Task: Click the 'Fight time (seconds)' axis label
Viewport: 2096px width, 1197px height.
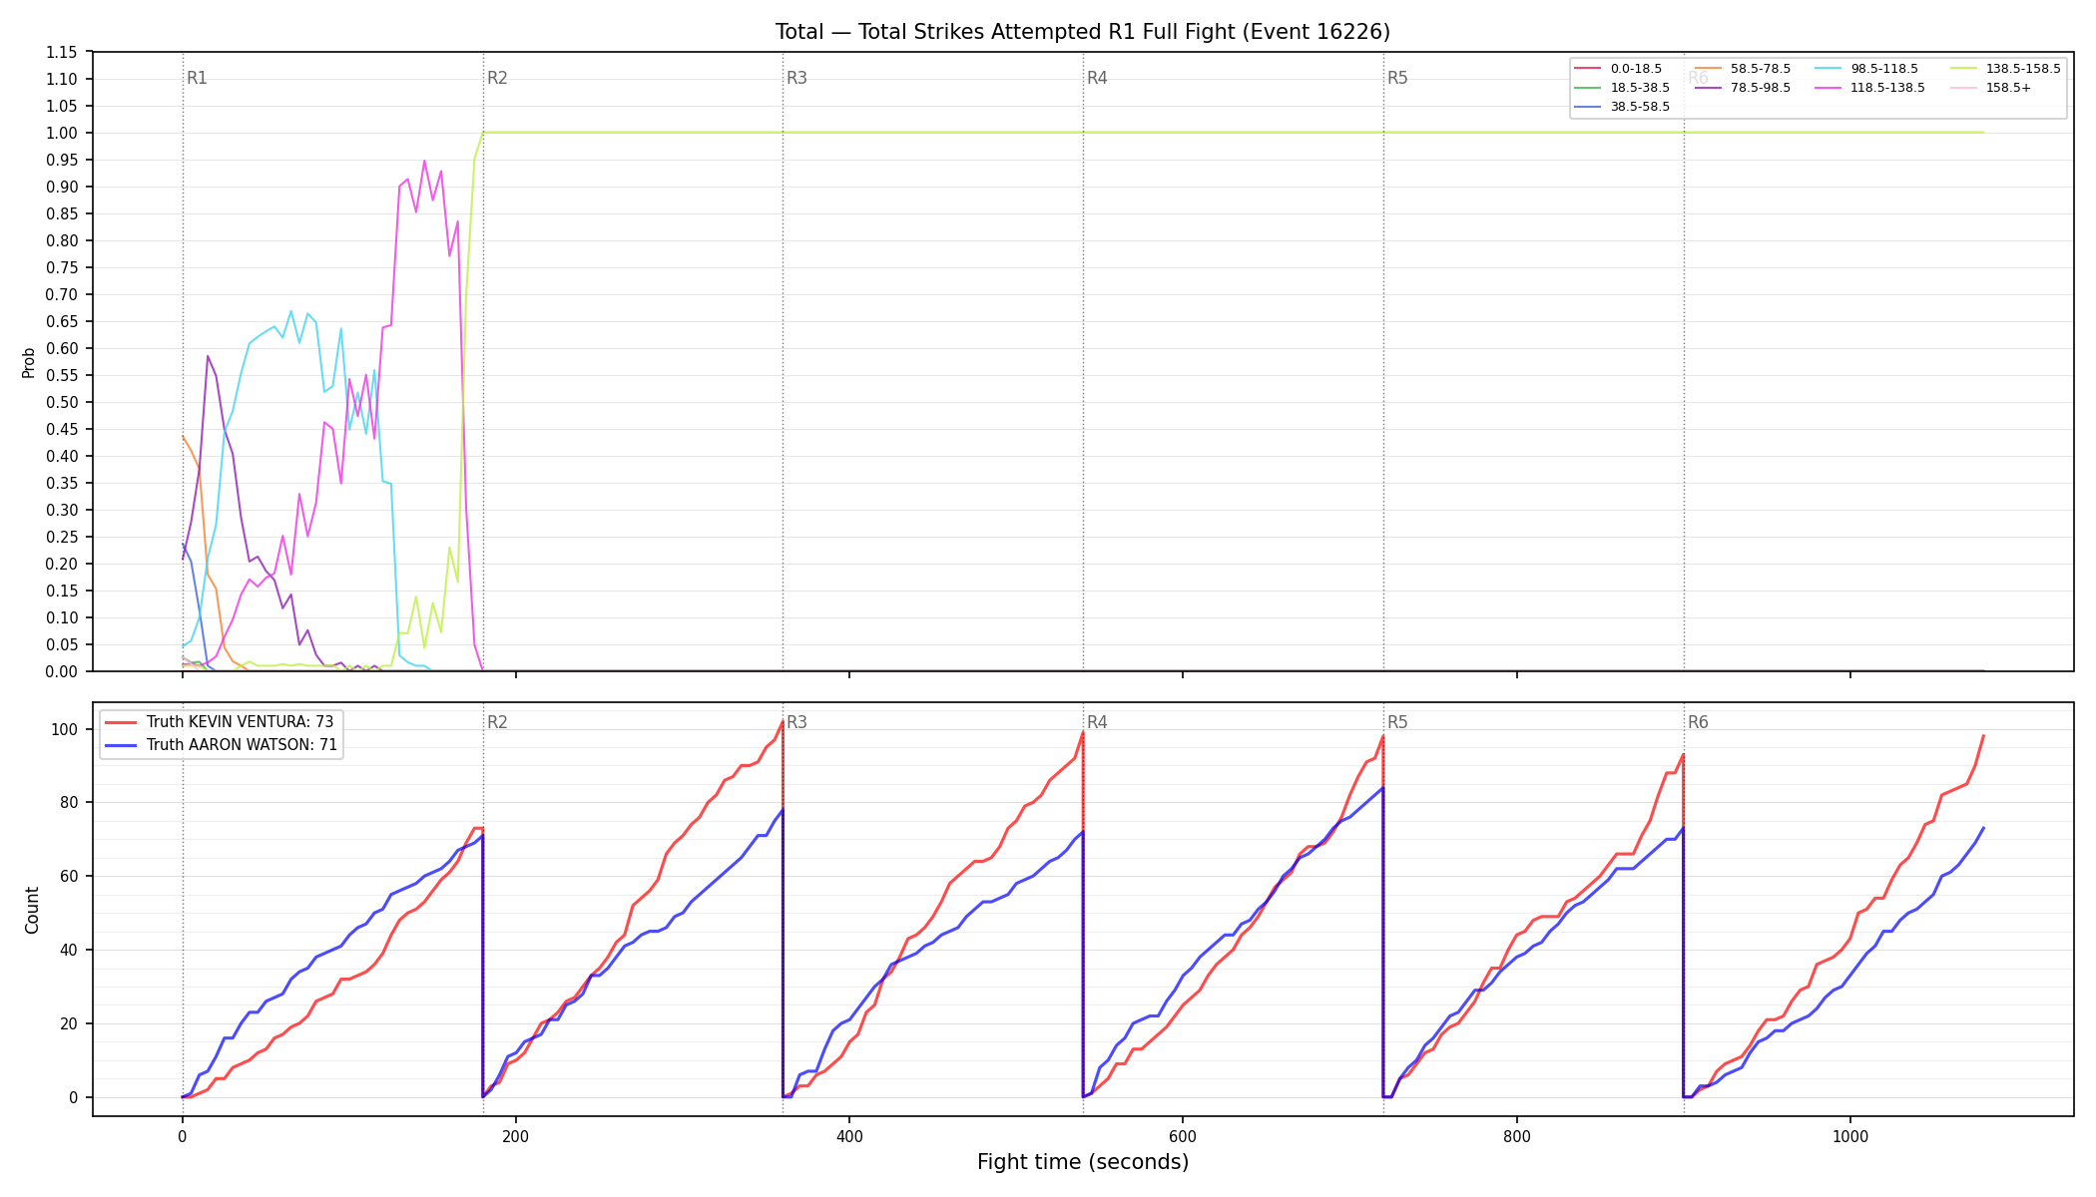Action: point(1083,1162)
